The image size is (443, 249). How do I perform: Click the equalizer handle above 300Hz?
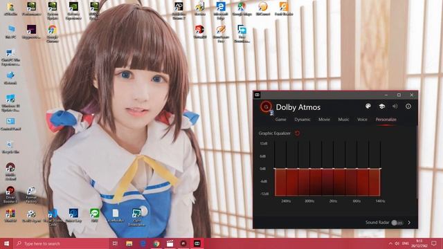(309, 169)
